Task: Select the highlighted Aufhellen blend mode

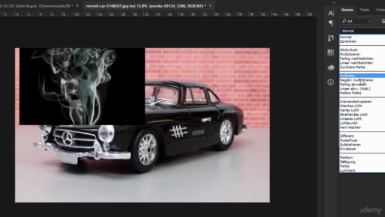Action: click(x=362, y=76)
